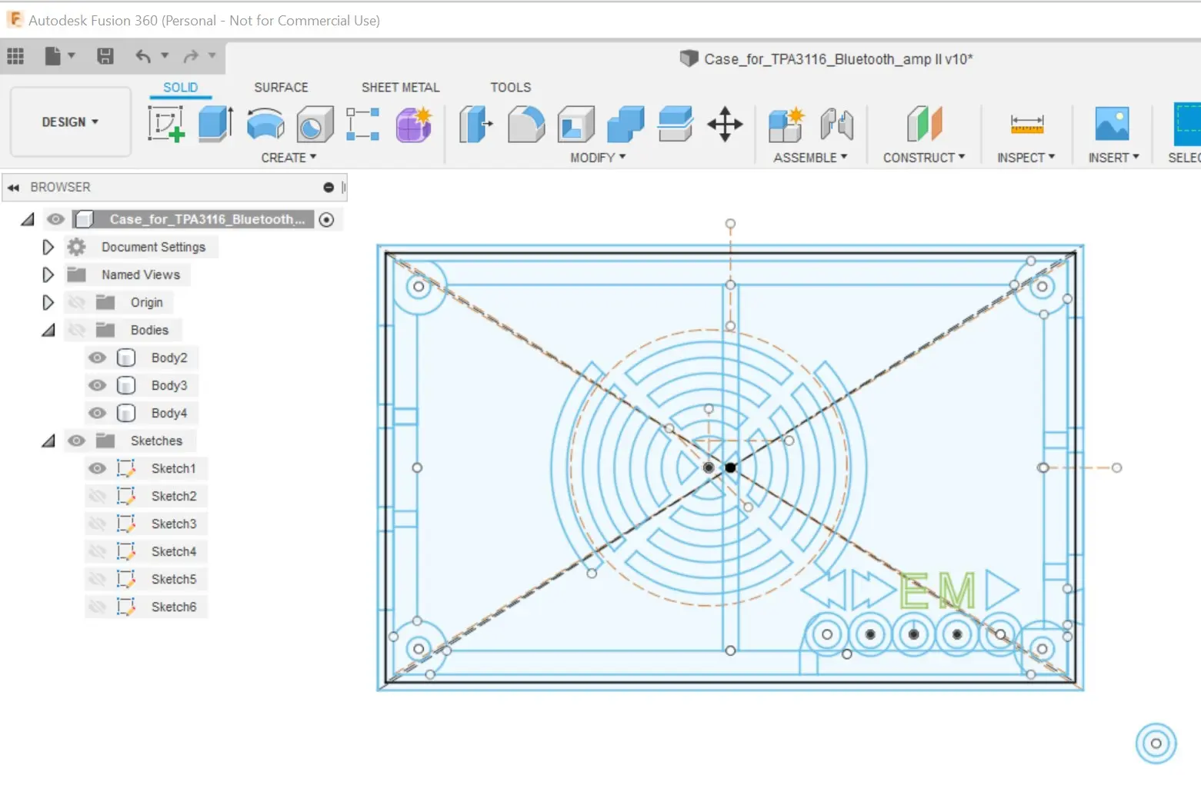Click the BROWSER panel options dot
This screenshot has height=785, width=1201.
coord(329,188)
